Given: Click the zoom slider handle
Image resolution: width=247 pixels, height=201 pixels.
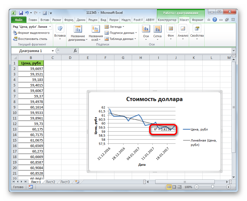Looking at the screenshot, I should click(x=212, y=187).
